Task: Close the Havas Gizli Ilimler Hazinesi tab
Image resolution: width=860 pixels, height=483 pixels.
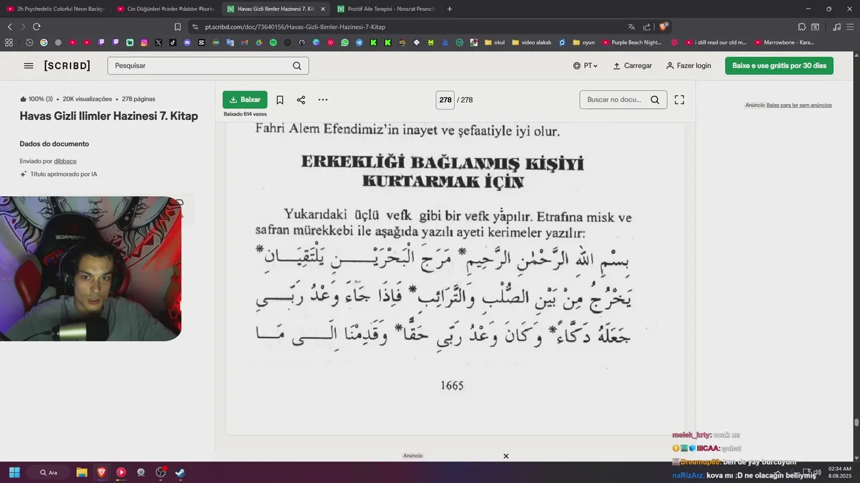Action: (322, 9)
